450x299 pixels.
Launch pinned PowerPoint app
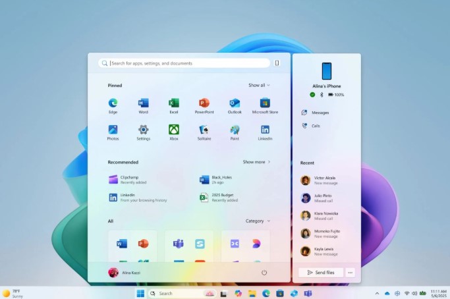tap(204, 106)
